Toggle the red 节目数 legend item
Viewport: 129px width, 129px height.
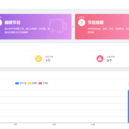pyautogui.click(x=43, y=83)
